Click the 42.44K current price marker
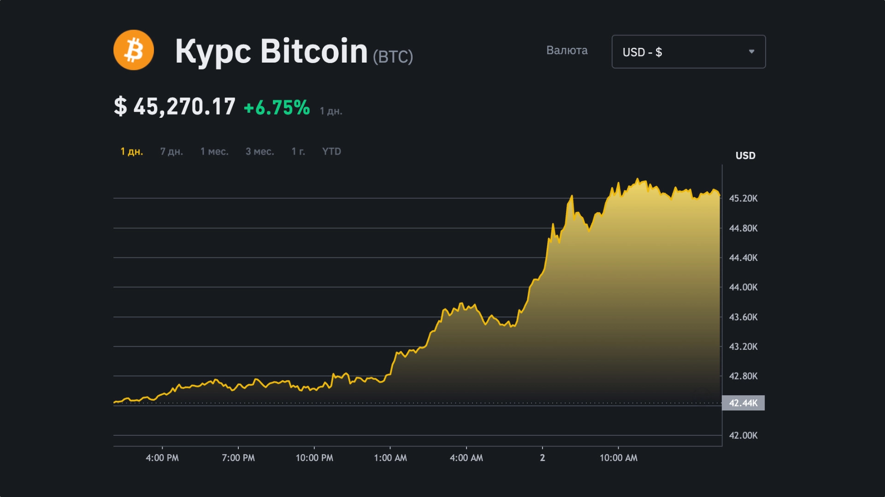885x497 pixels. pyautogui.click(x=743, y=403)
